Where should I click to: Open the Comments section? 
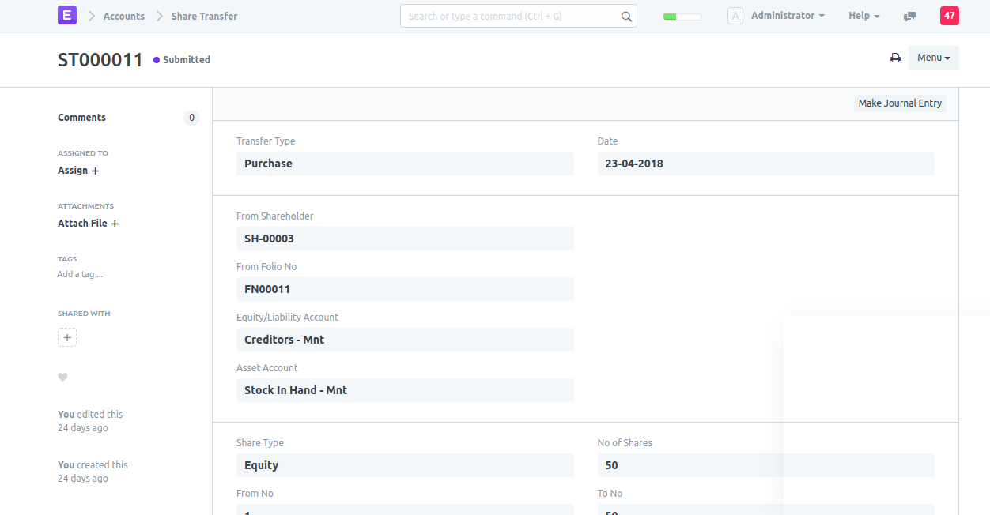pyautogui.click(x=81, y=117)
